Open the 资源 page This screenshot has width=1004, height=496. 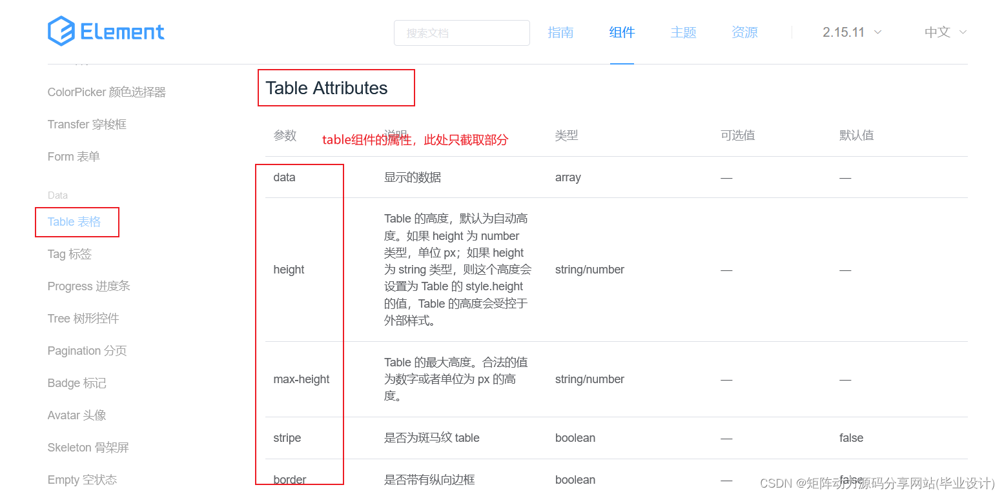744,32
